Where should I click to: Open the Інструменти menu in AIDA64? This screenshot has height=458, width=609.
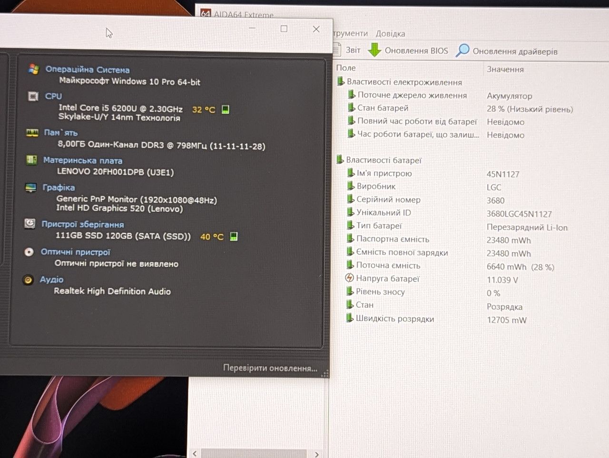350,33
